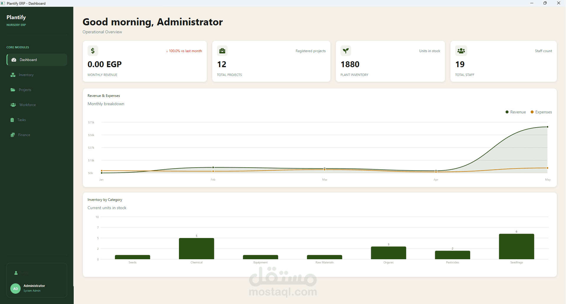The image size is (566, 304).
Task: Click the 'Good morning, Administrator' heading
Action: click(x=153, y=22)
